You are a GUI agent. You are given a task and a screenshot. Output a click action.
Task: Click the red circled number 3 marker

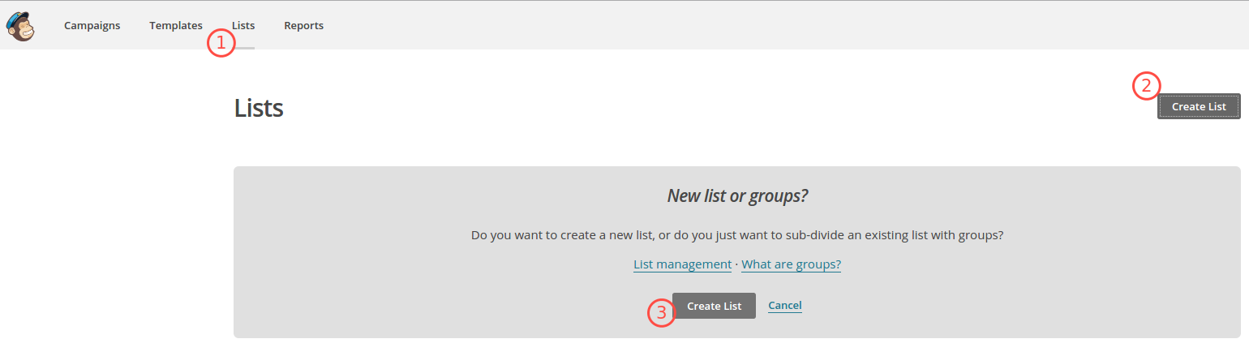pyautogui.click(x=661, y=313)
